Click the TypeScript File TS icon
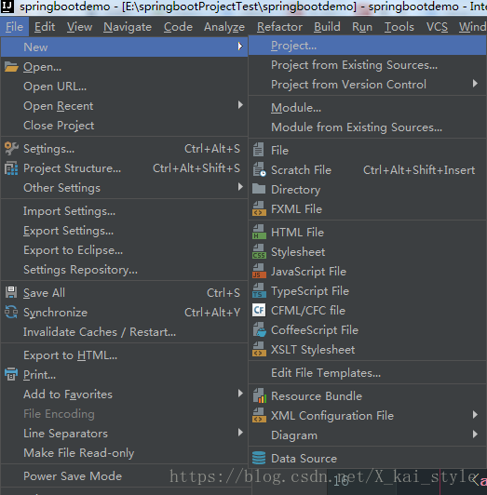Viewport: 487px width, 495px height. (259, 290)
